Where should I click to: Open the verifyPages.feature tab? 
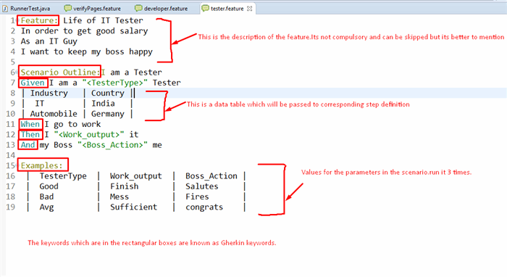93,9
